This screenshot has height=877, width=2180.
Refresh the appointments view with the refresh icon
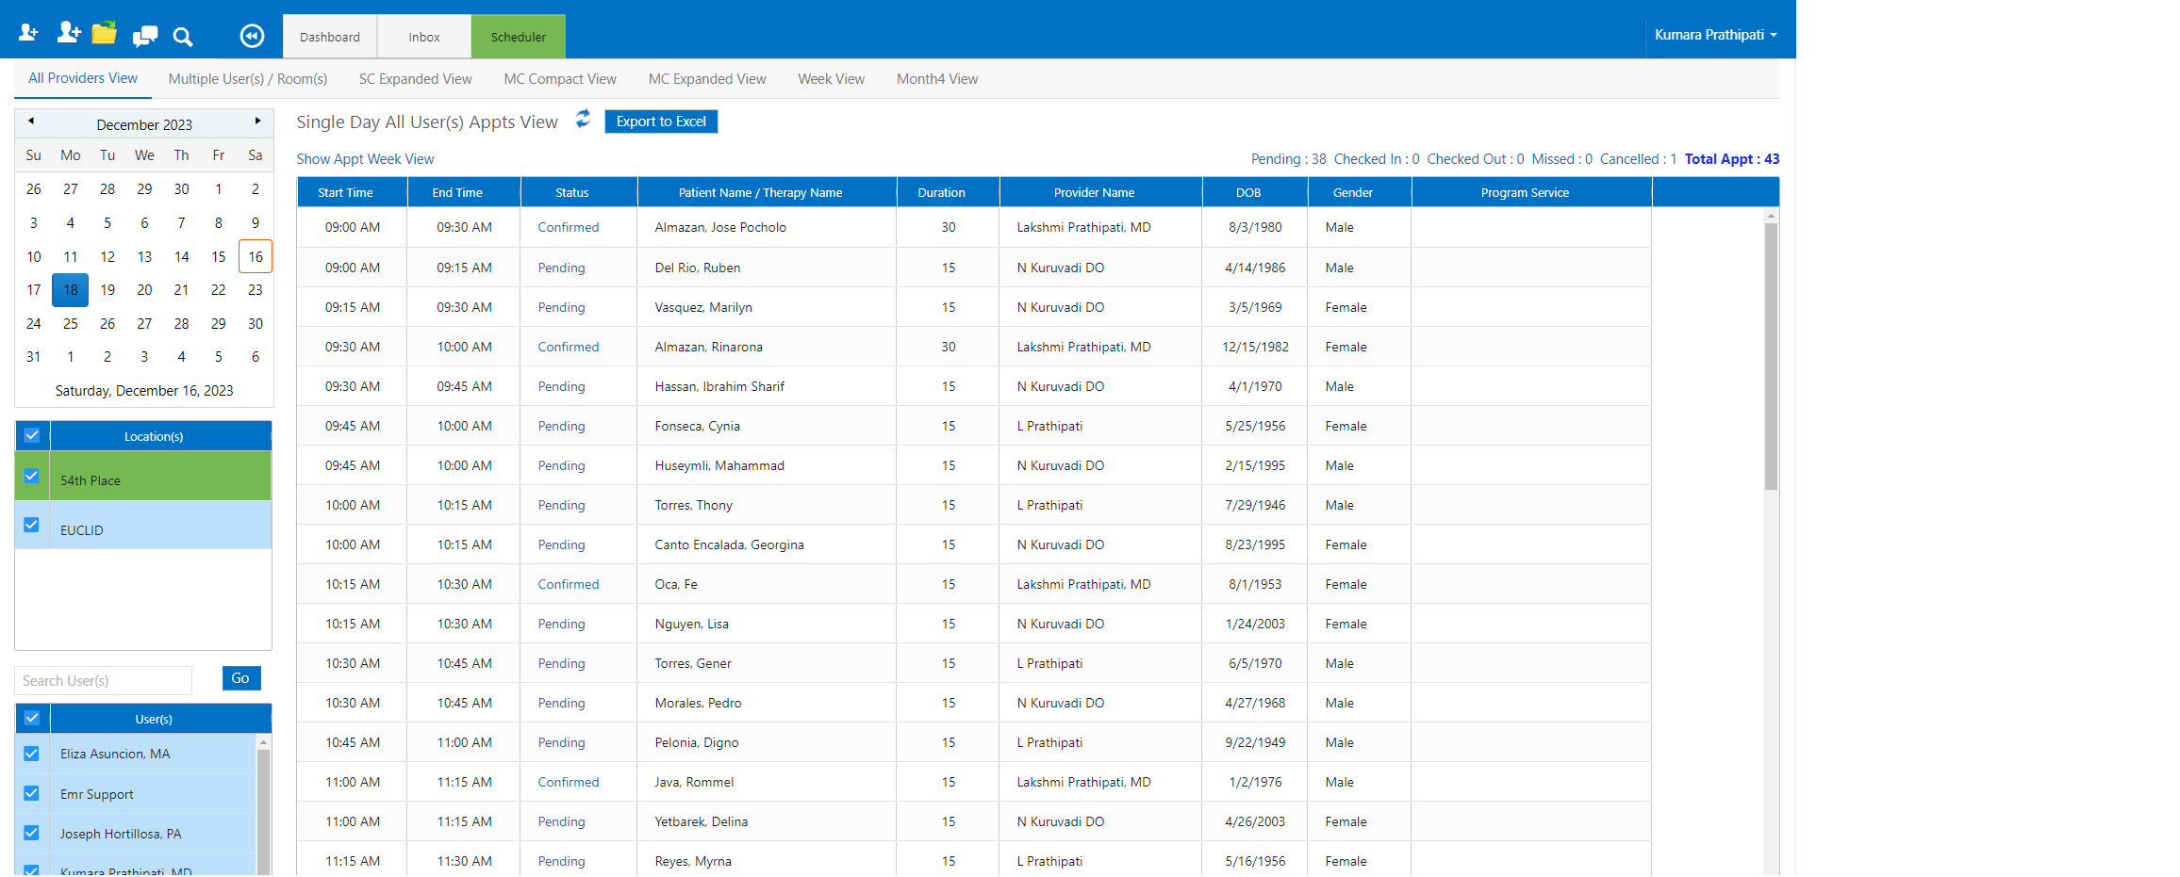(x=583, y=120)
